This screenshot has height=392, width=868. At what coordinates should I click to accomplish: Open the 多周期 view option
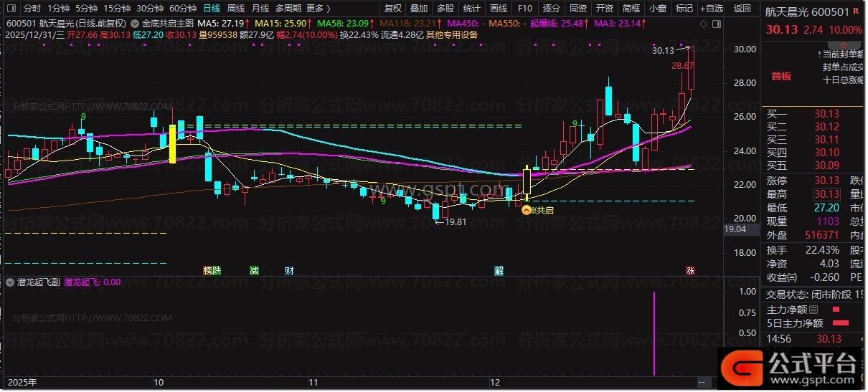tap(288, 9)
